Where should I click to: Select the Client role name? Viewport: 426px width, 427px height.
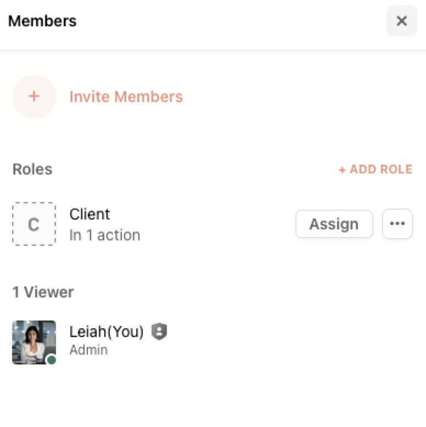coord(89,214)
